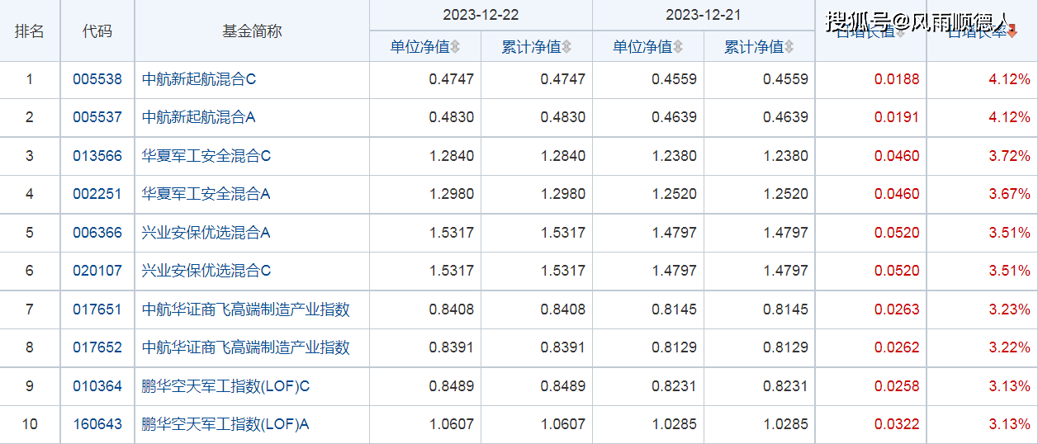Sort by 2023-12-21 累计净值 arrow icon
The width and height of the screenshot is (1038, 444).
coord(789,47)
